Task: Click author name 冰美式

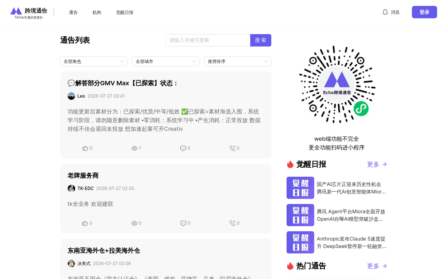Action: [x=84, y=263]
